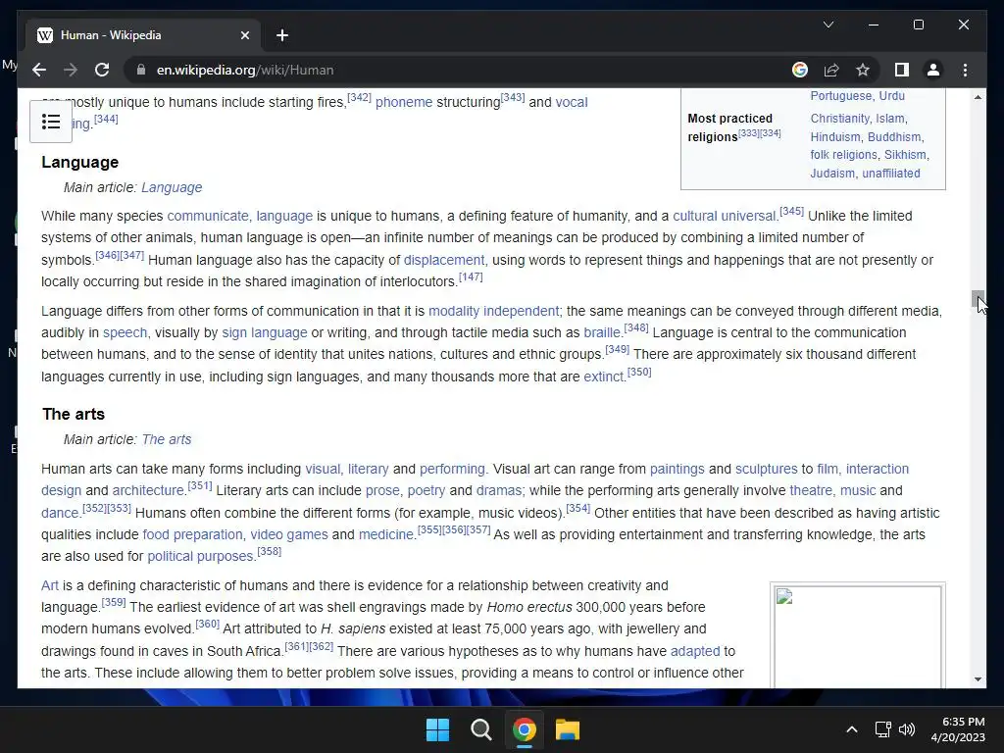Open the Google icon in the address bar
This screenshot has width=1004, height=753.
click(x=800, y=70)
